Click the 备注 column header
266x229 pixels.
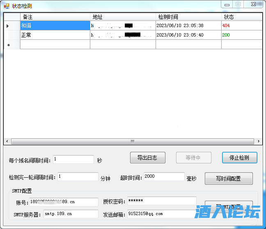pyautogui.click(x=55, y=17)
